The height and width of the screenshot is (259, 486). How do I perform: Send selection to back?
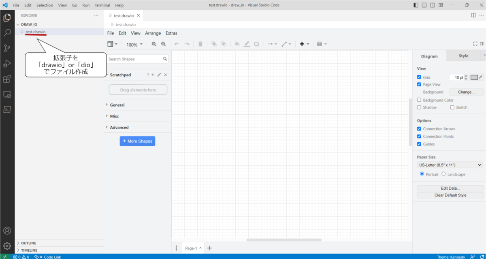click(x=224, y=44)
